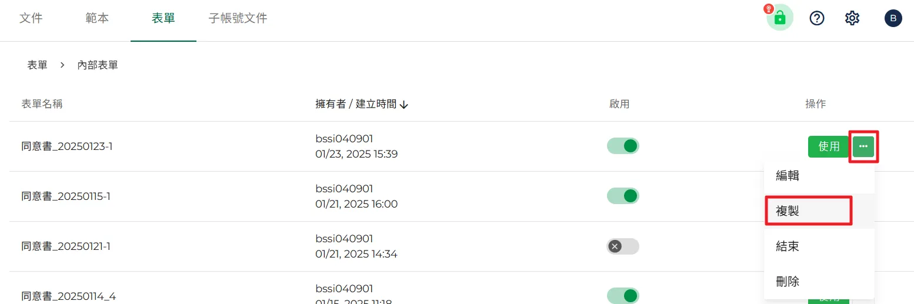The width and height of the screenshot is (914, 304).
Task: Open the help question mark icon
Action: tap(817, 18)
